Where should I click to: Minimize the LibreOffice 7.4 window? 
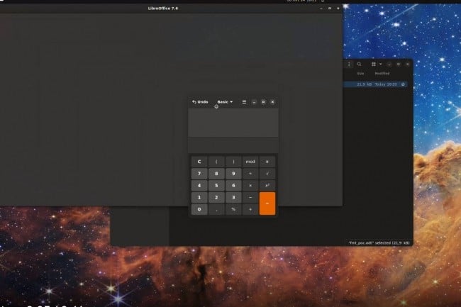coord(321,9)
